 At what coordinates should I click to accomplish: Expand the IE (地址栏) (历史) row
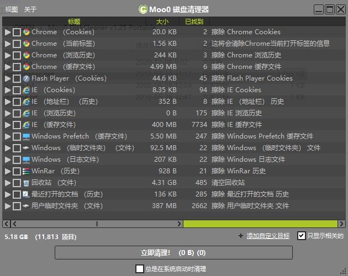click(x=8, y=102)
